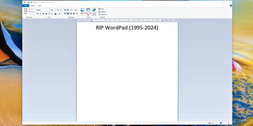Click the Decrease indent icon

pyautogui.click(x=65, y=10)
